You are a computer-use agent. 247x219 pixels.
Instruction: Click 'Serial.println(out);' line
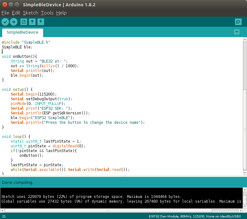click(x=32, y=71)
